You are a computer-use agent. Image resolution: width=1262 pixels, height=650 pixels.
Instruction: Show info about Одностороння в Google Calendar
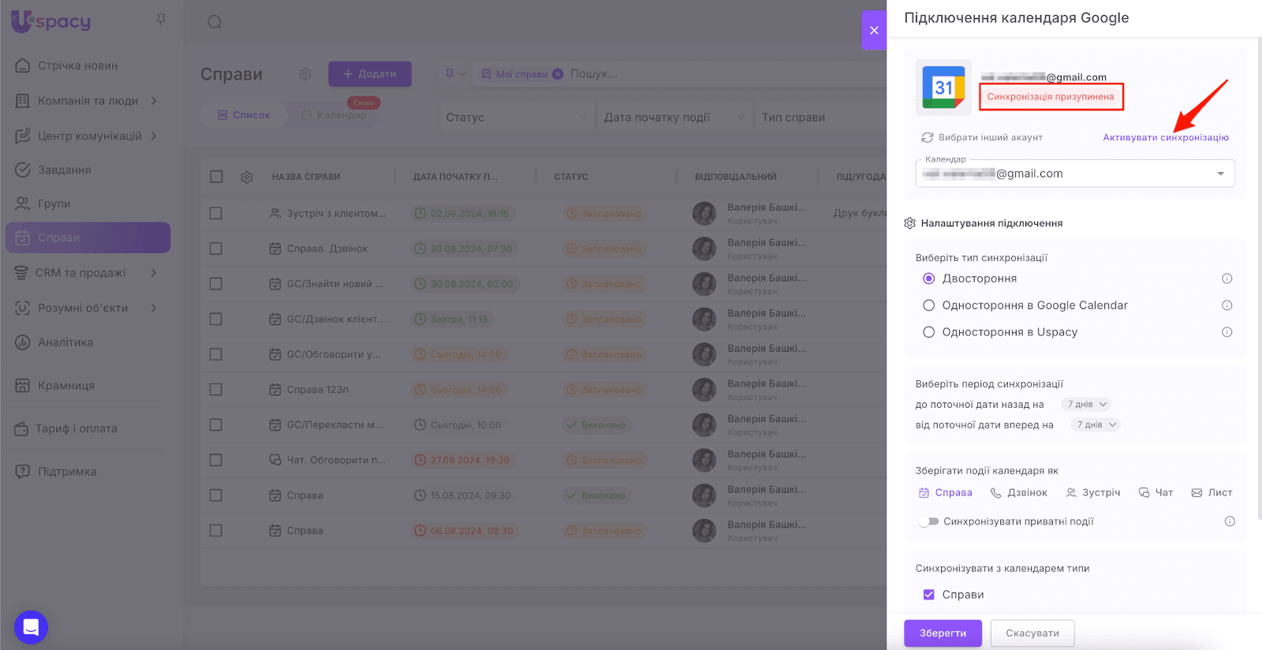(1227, 305)
